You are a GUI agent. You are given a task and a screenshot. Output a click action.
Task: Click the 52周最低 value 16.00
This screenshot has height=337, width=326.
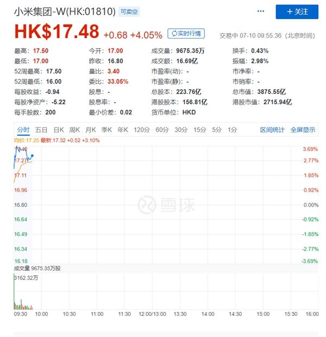point(54,81)
